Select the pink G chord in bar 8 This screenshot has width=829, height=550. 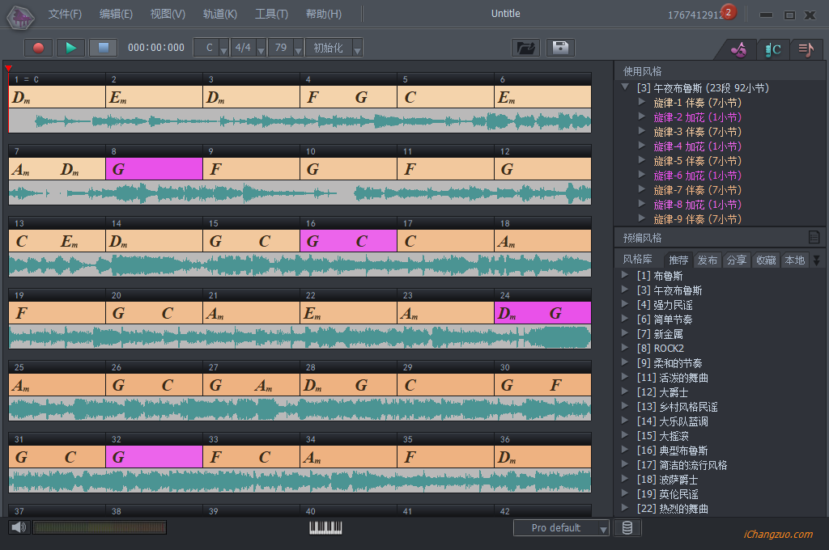154,169
